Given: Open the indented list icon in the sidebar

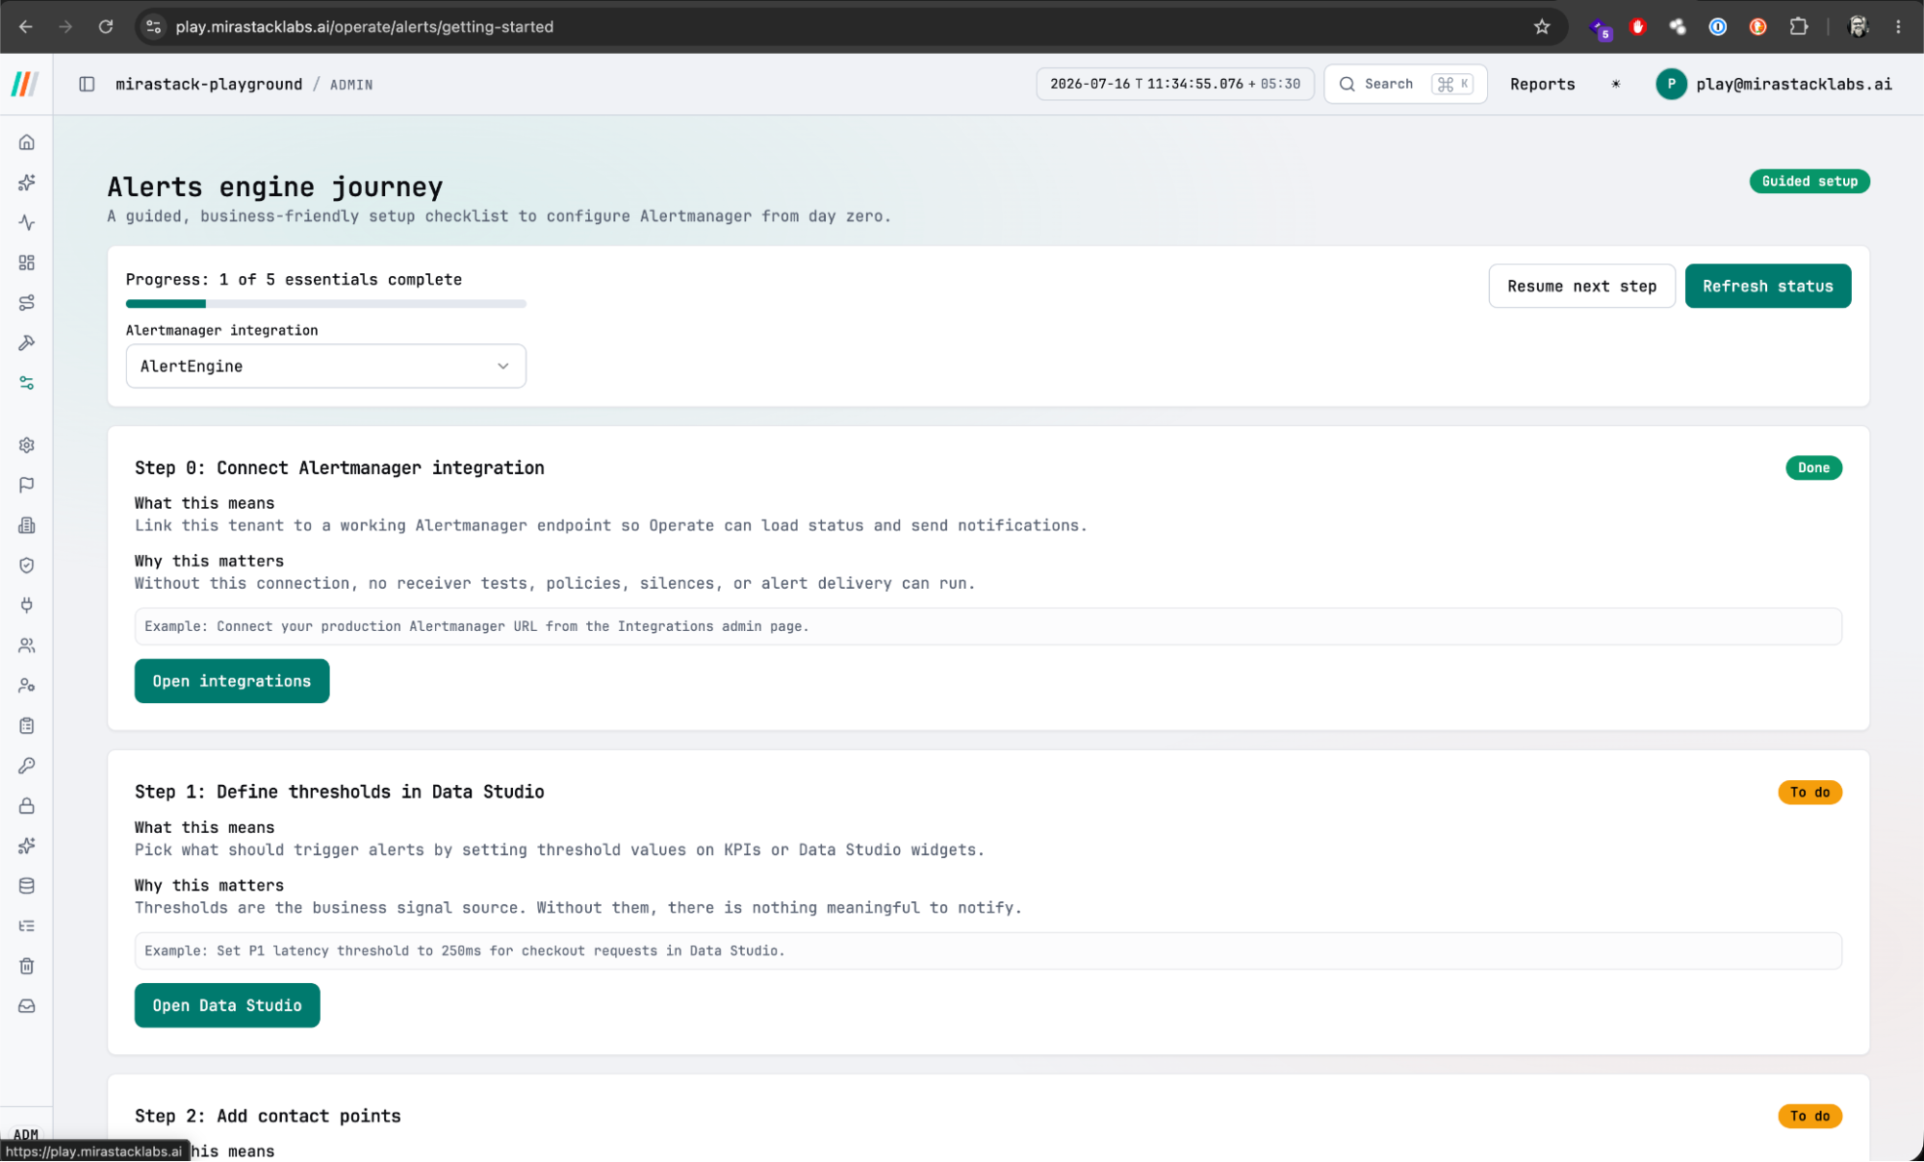Looking at the screenshot, I should click(27, 926).
